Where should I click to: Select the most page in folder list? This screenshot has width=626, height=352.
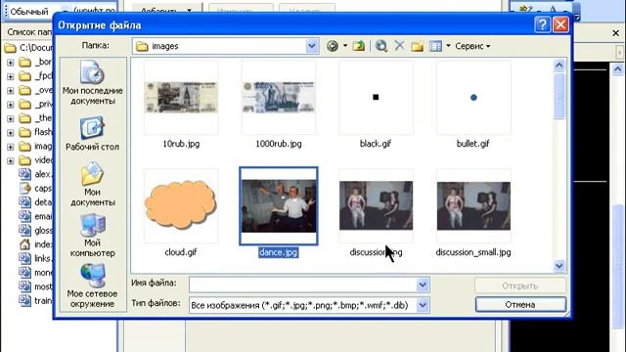click(35, 286)
